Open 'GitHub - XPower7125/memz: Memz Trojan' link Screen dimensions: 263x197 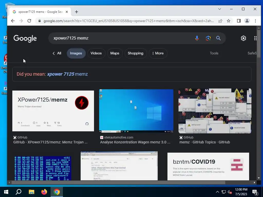click(50, 142)
